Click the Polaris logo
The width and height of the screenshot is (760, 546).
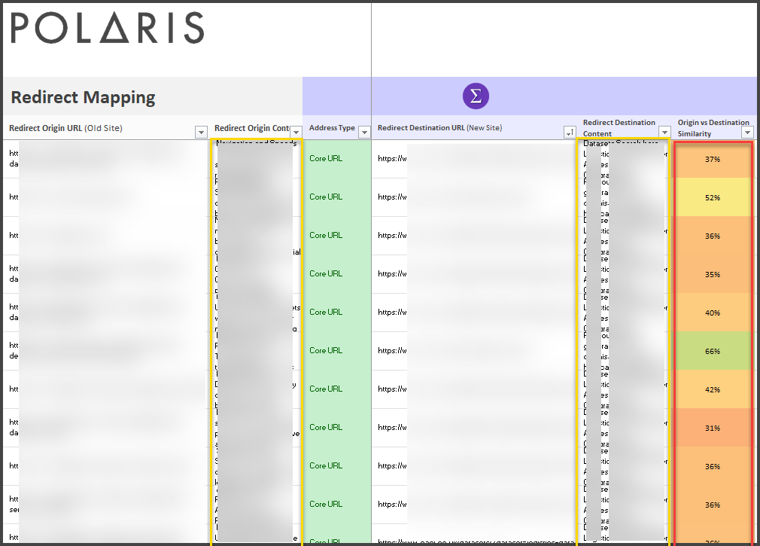(x=108, y=29)
